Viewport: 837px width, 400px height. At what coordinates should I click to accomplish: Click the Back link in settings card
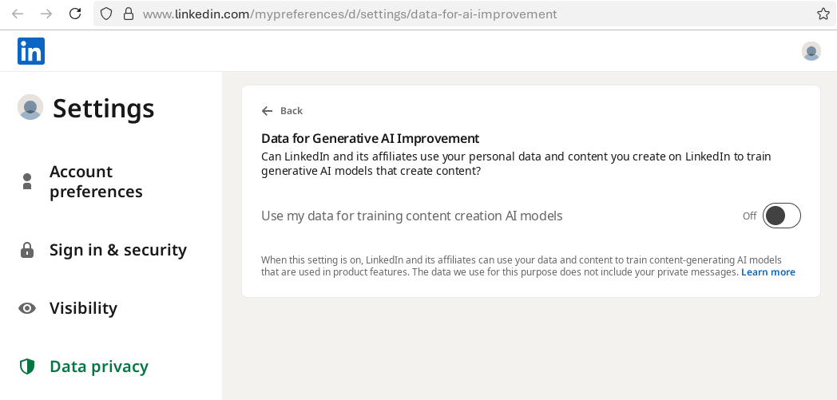click(x=283, y=111)
